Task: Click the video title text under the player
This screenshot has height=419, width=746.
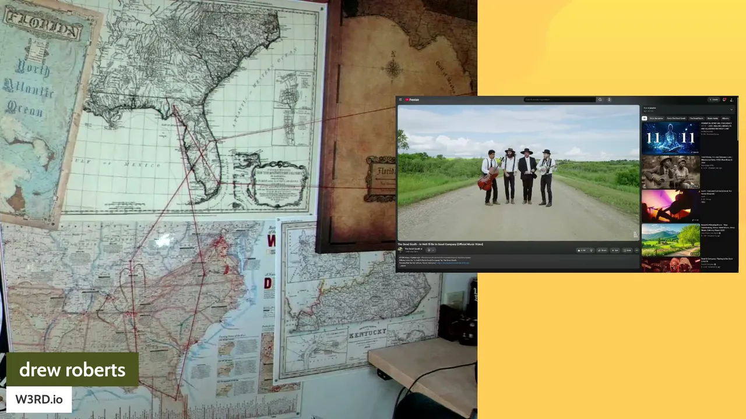Action: point(441,244)
